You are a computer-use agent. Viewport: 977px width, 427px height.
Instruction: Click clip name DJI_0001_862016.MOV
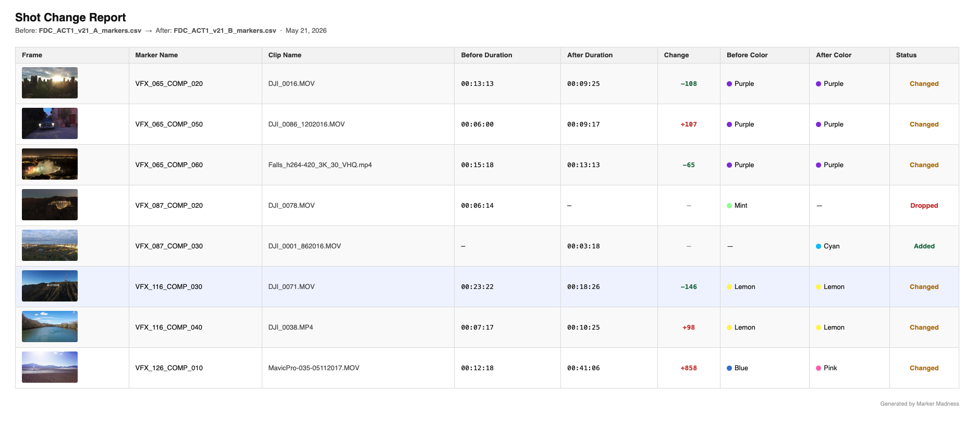304,246
